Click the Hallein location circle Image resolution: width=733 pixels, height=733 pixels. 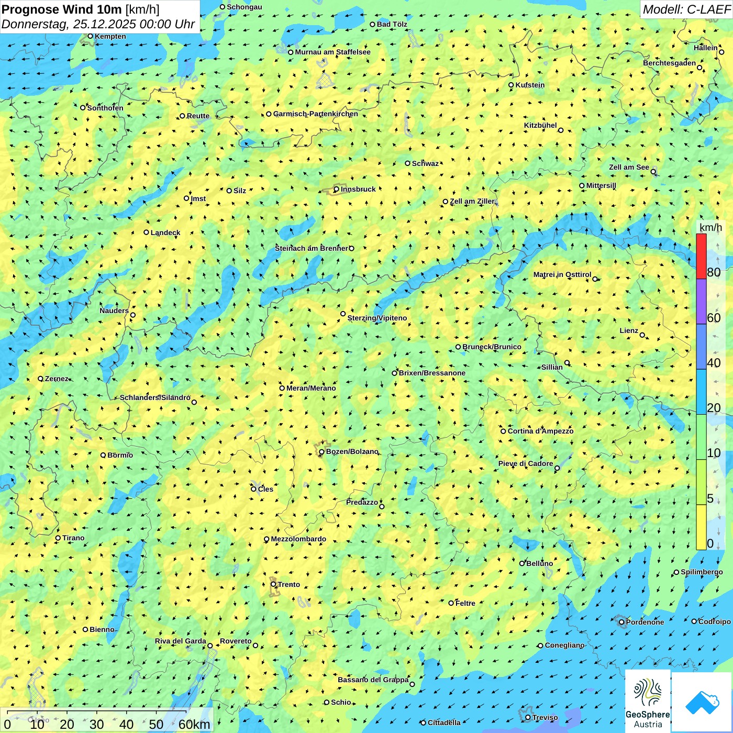(721, 52)
